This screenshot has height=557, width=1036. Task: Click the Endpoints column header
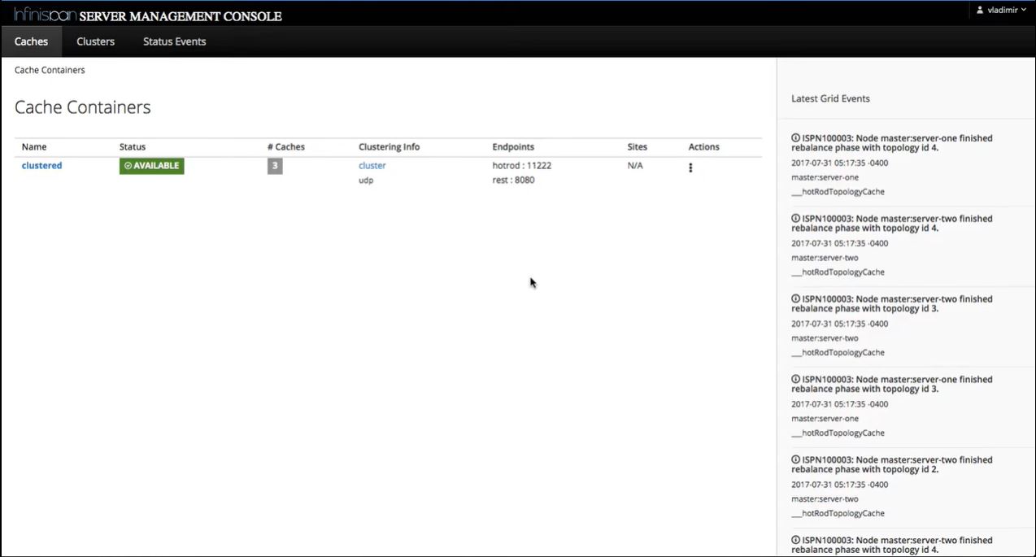click(513, 147)
